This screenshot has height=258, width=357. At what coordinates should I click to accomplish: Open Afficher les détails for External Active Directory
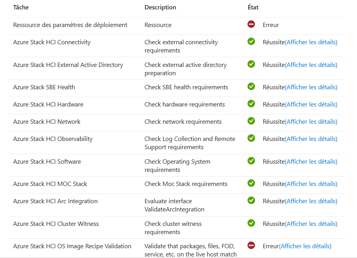[x=311, y=65]
